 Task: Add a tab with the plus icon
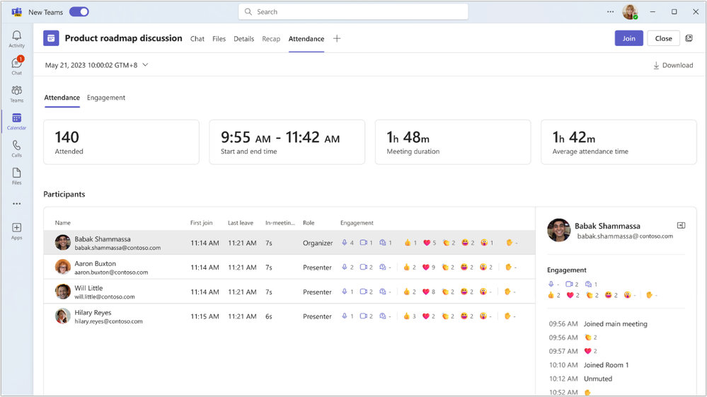click(337, 39)
